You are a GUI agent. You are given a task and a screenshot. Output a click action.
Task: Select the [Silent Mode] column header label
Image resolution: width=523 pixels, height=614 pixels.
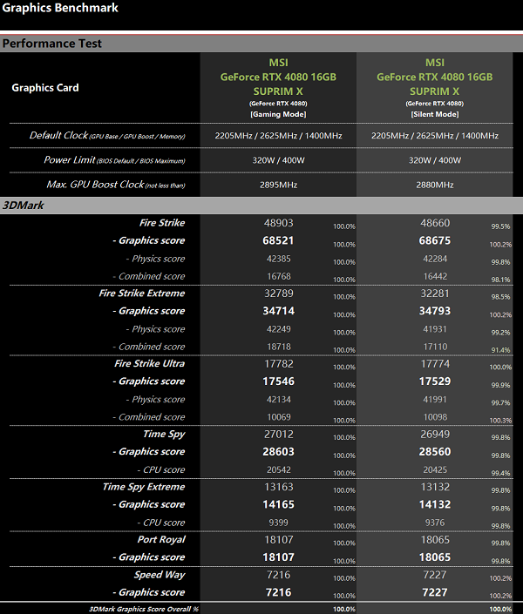pos(435,114)
